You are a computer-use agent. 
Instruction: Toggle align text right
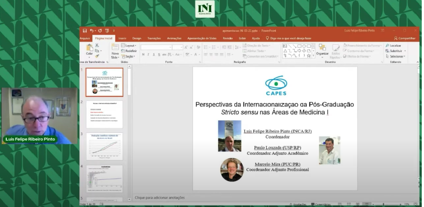point(216,55)
